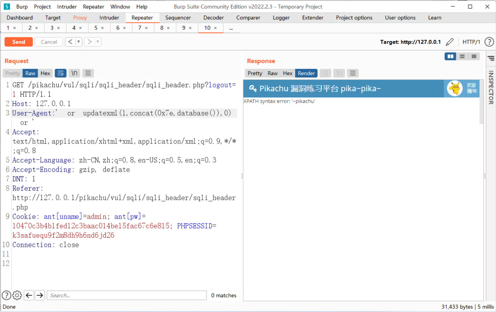The image size is (496, 312).
Task: Open the Help menu
Action: pyautogui.click(x=142, y=7)
